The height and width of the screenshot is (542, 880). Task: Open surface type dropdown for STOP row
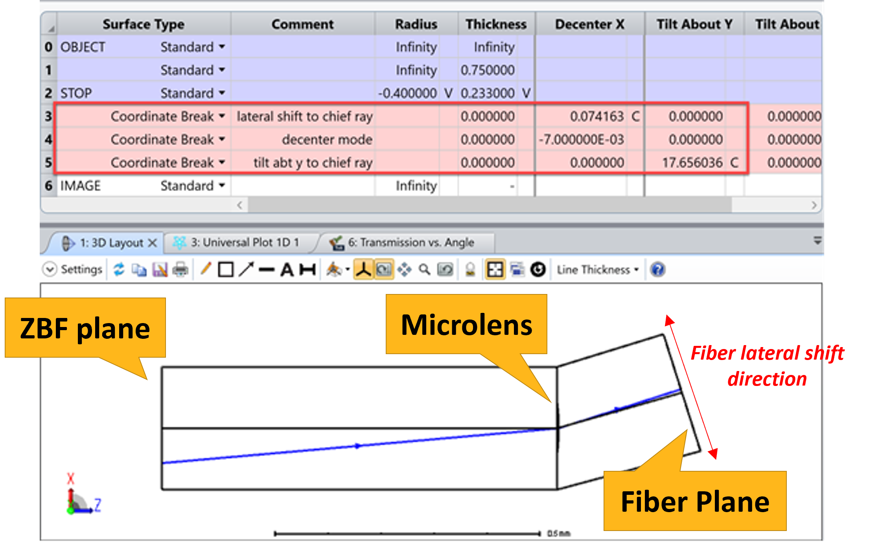point(222,93)
